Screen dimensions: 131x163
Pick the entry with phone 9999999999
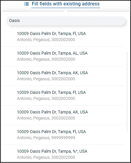[63, 135]
